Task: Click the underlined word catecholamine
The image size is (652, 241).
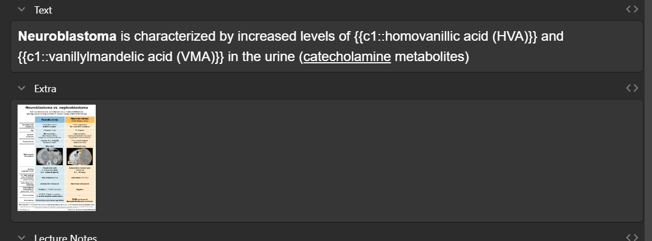Action: (347, 57)
